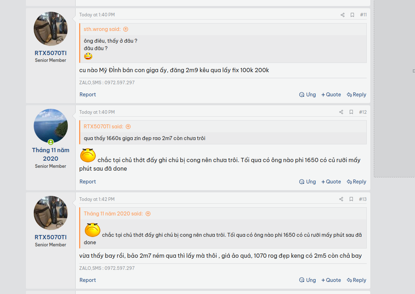Click the signature text in post #13

(x=107, y=268)
